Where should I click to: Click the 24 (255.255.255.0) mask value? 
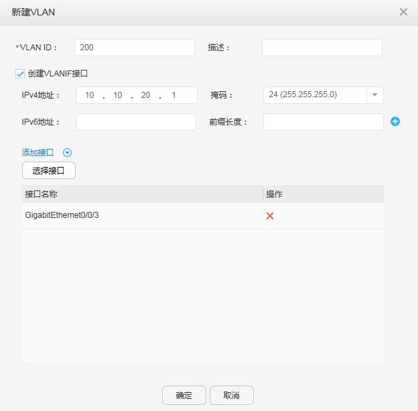point(303,95)
